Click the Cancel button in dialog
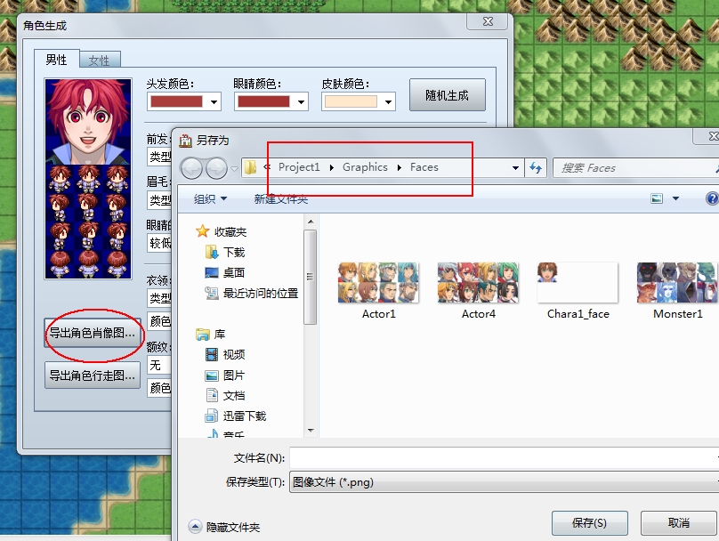The width and height of the screenshot is (719, 541). (x=678, y=523)
